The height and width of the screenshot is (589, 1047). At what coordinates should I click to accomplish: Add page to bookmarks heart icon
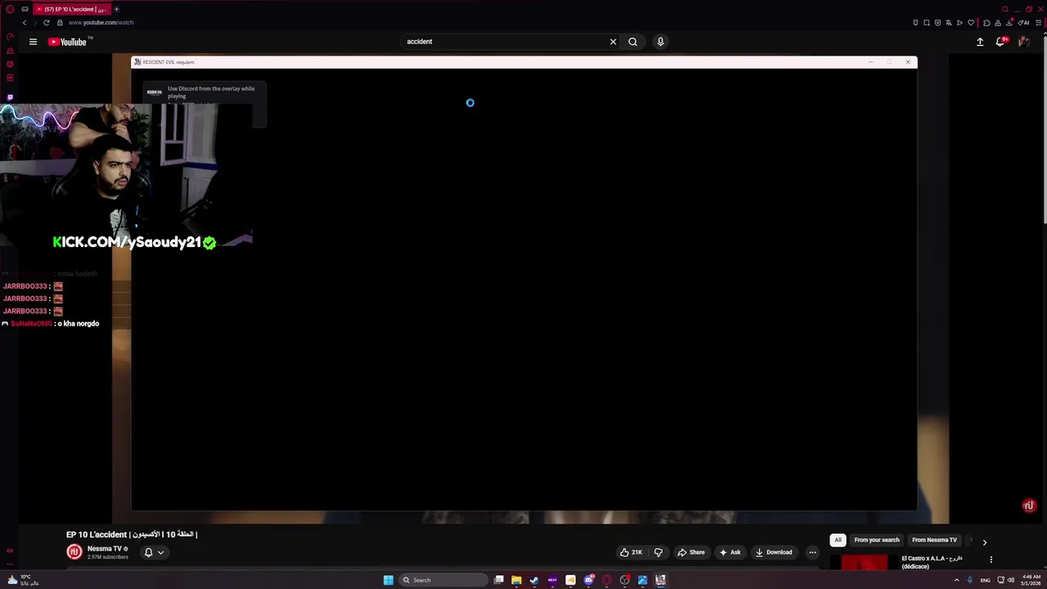click(971, 23)
